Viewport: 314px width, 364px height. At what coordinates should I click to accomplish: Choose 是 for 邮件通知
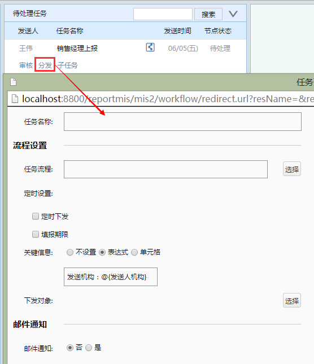pyautogui.click(x=89, y=348)
